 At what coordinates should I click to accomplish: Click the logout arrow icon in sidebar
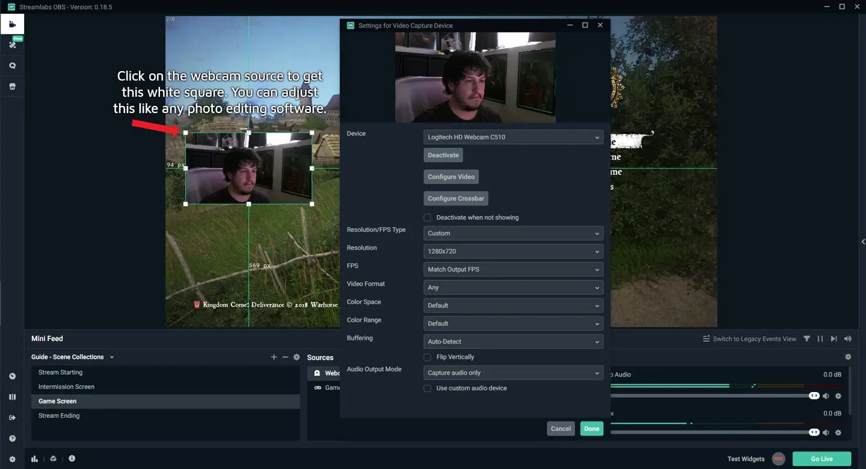coord(12,418)
